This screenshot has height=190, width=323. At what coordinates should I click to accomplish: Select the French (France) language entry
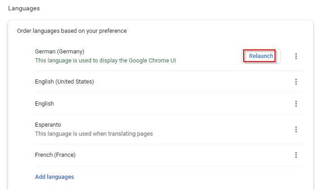point(55,155)
